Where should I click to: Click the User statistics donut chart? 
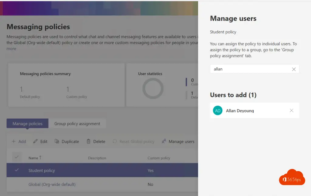(153, 88)
